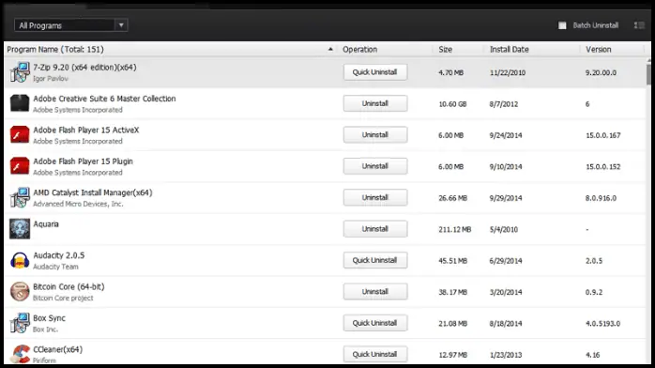This screenshot has height=368, width=655.
Task: Select 'Adobe Flash Player 15 Plugin' name
Action: click(x=84, y=161)
